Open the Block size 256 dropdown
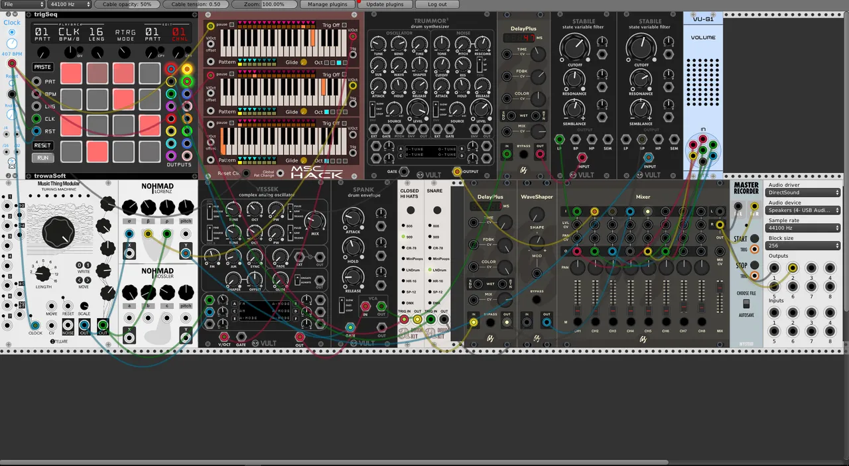Image resolution: width=849 pixels, height=466 pixels. pos(803,246)
